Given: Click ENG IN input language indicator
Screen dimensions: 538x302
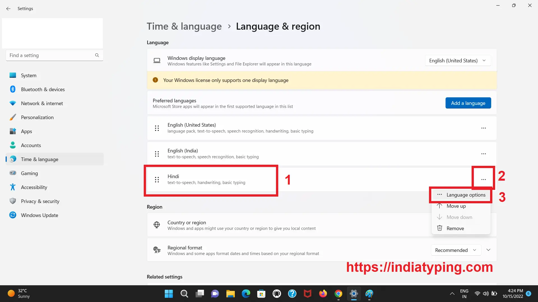Looking at the screenshot, I should click(x=464, y=294).
